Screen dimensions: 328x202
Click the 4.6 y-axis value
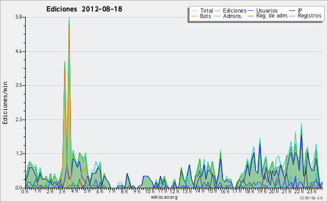pos(19,51)
